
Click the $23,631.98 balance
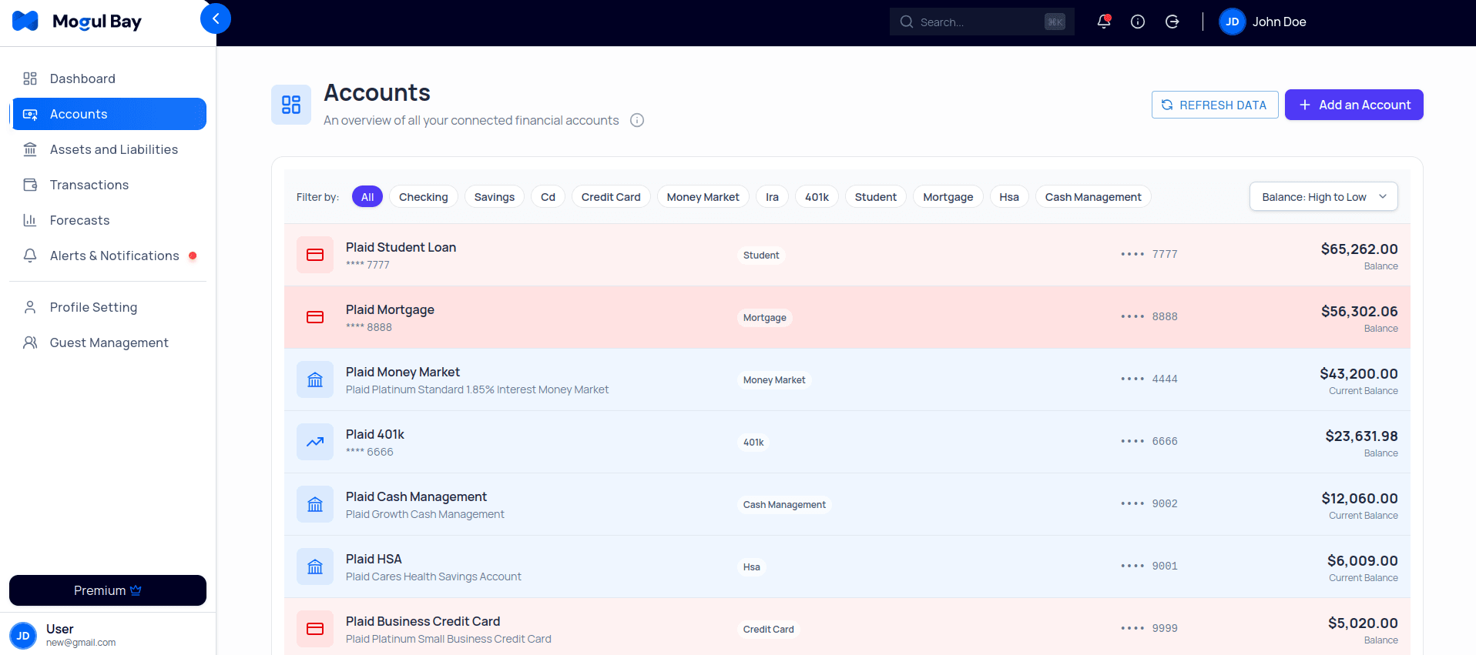point(1361,436)
